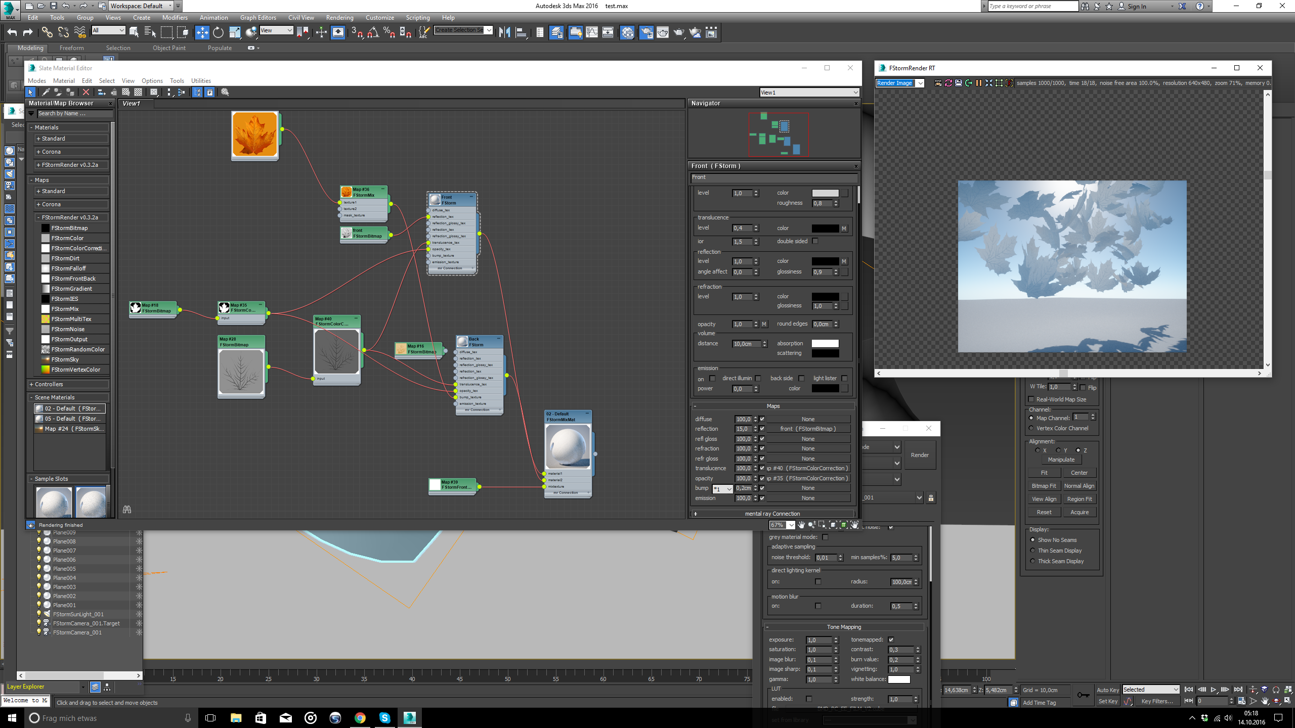
Task: Click region render square icon in FStormRender RT
Action: [x=999, y=83]
